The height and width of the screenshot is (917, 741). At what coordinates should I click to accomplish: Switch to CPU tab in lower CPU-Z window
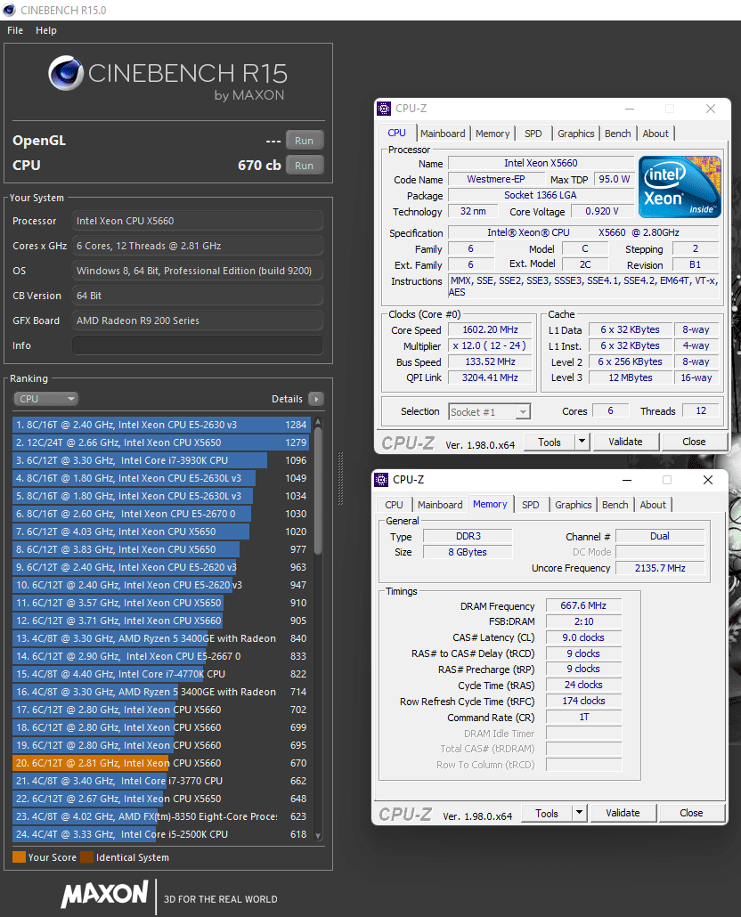click(x=394, y=505)
